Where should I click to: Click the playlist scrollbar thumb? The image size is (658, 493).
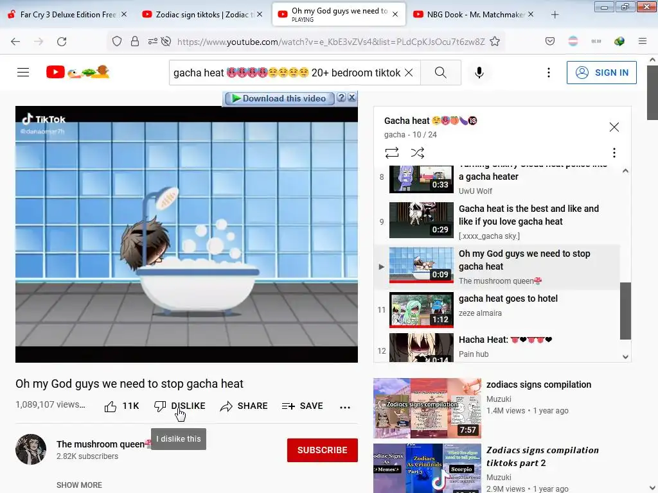click(x=625, y=311)
